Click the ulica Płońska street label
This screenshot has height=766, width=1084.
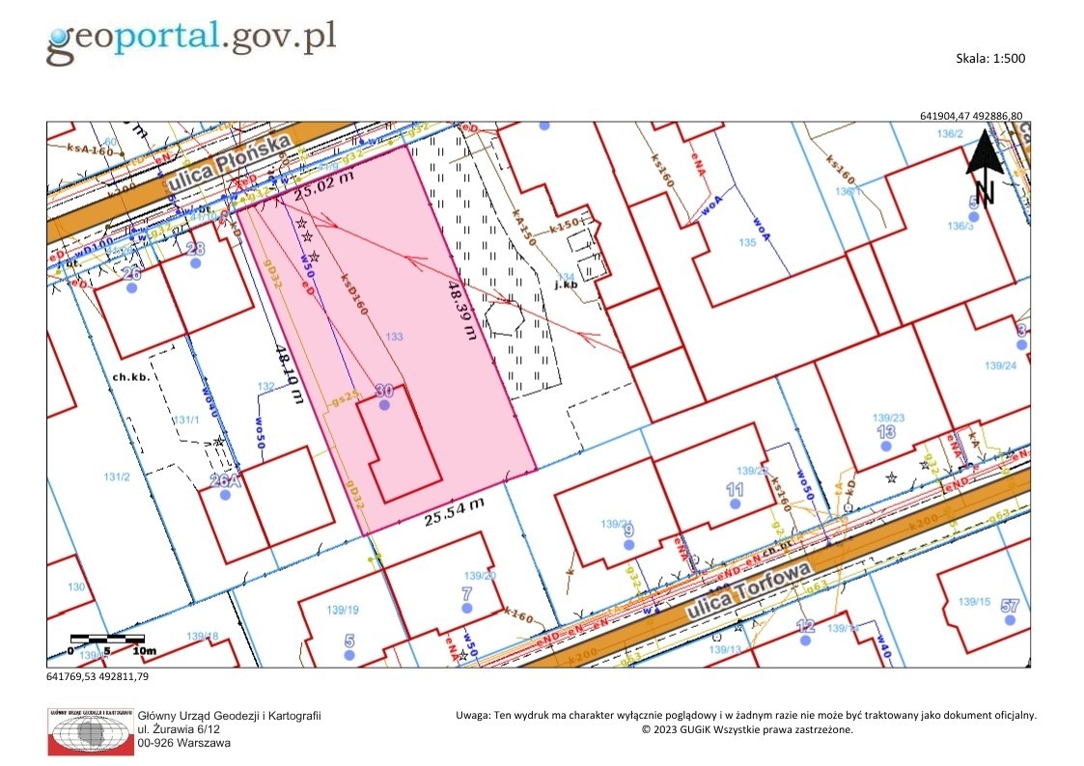click(229, 166)
